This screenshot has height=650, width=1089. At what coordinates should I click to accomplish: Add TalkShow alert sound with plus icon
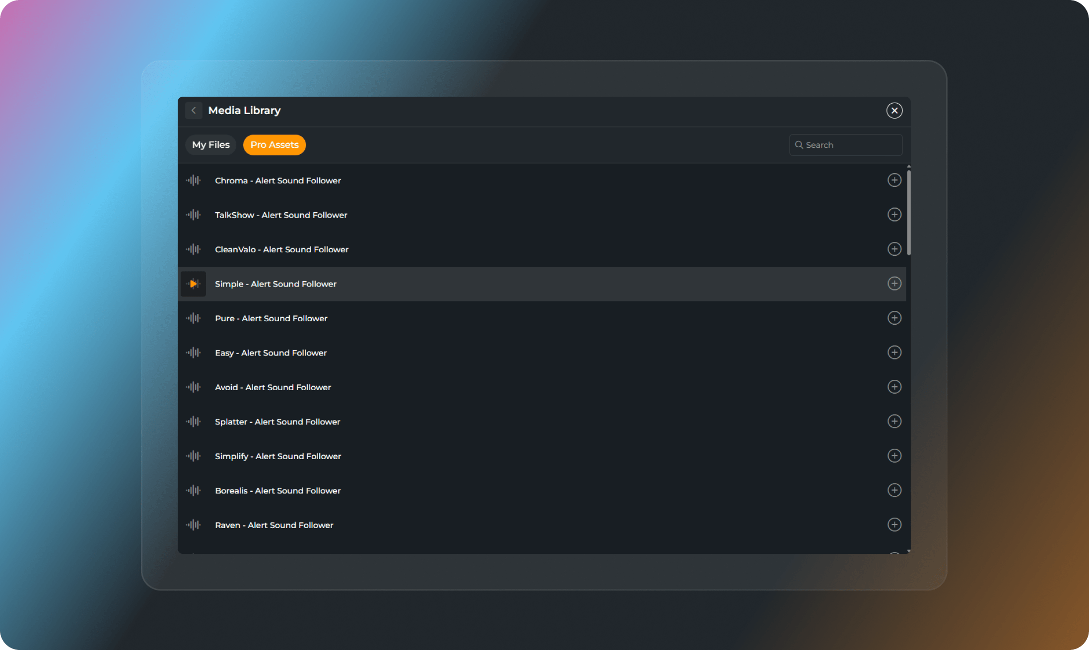[x=894, y=215]
